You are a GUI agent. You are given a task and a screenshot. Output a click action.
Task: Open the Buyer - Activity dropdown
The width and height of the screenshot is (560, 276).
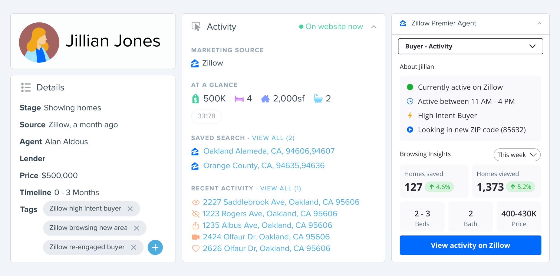point(470,46)
